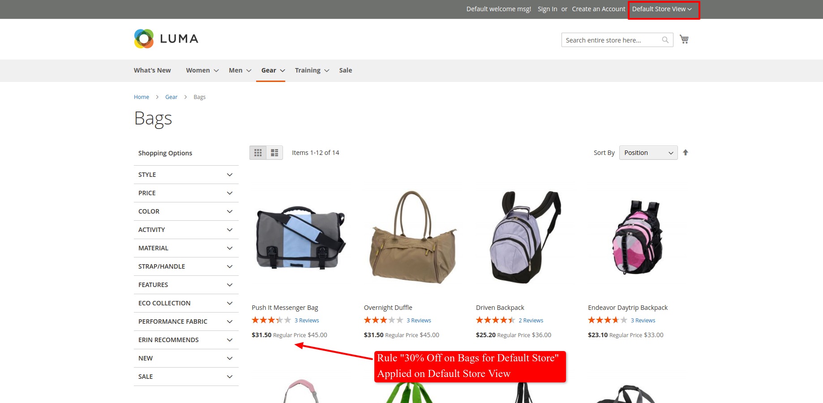The width and height of the screenshot is (823, 403).
Task: Click Driven Backpack star rating
Action: [x=496, y=320]
